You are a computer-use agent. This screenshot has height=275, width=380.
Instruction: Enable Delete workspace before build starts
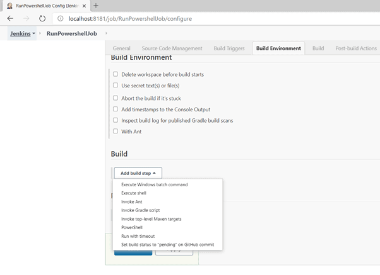point(116,74)
